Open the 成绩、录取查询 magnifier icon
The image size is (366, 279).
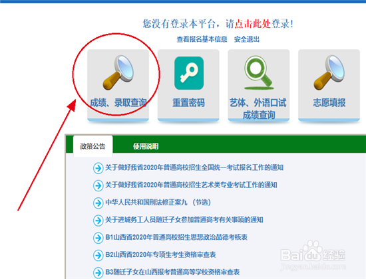118,72
